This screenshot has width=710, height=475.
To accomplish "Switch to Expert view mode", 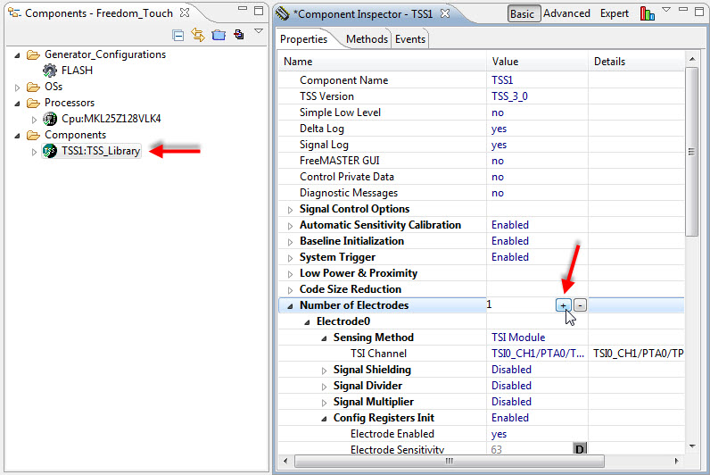I will [x=614, y=13].
